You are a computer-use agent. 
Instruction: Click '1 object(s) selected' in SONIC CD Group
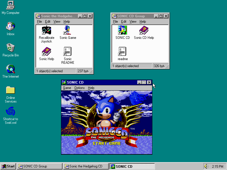[x=125, y=66]
